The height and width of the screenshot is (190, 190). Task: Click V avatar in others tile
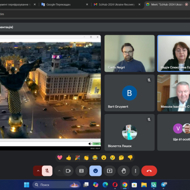(x=178, y=129)
